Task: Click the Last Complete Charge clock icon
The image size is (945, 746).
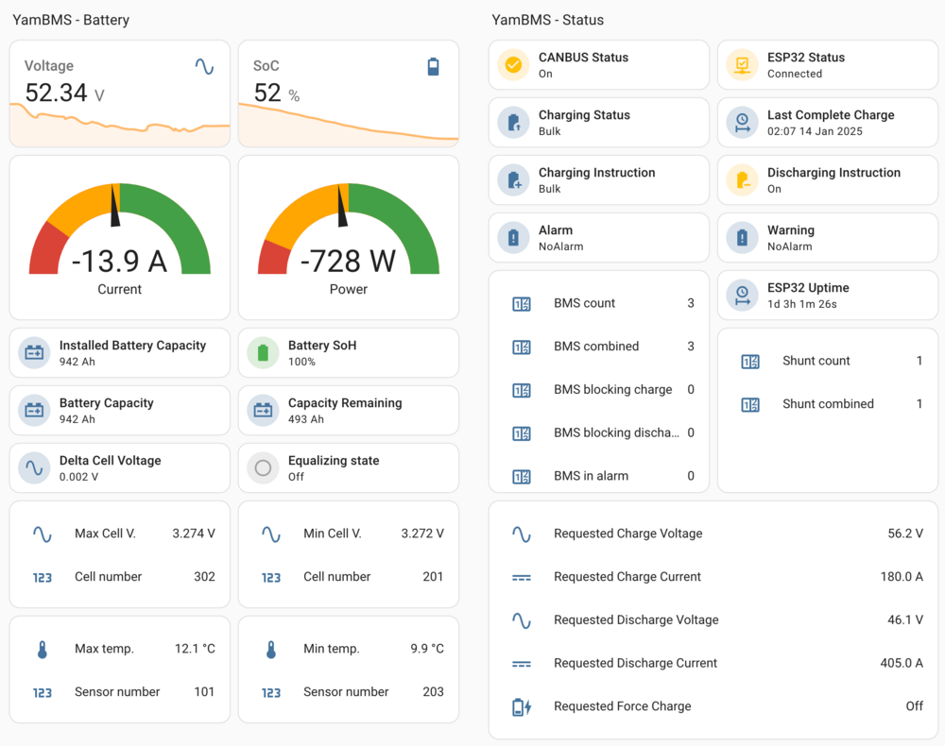Action: (x=742, y=123)
